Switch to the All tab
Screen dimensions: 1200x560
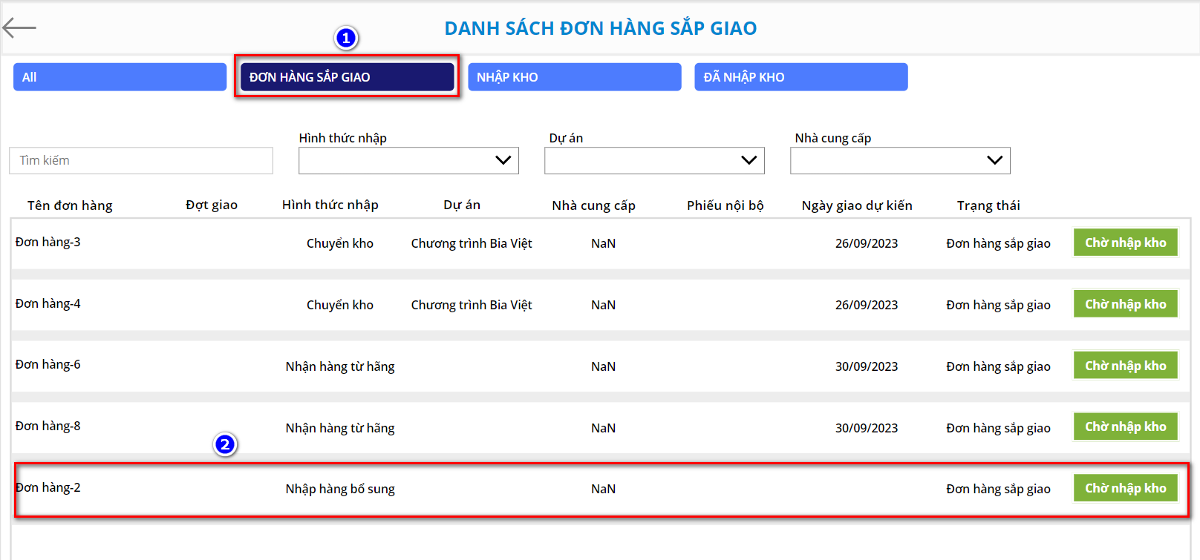pos(120,77)
